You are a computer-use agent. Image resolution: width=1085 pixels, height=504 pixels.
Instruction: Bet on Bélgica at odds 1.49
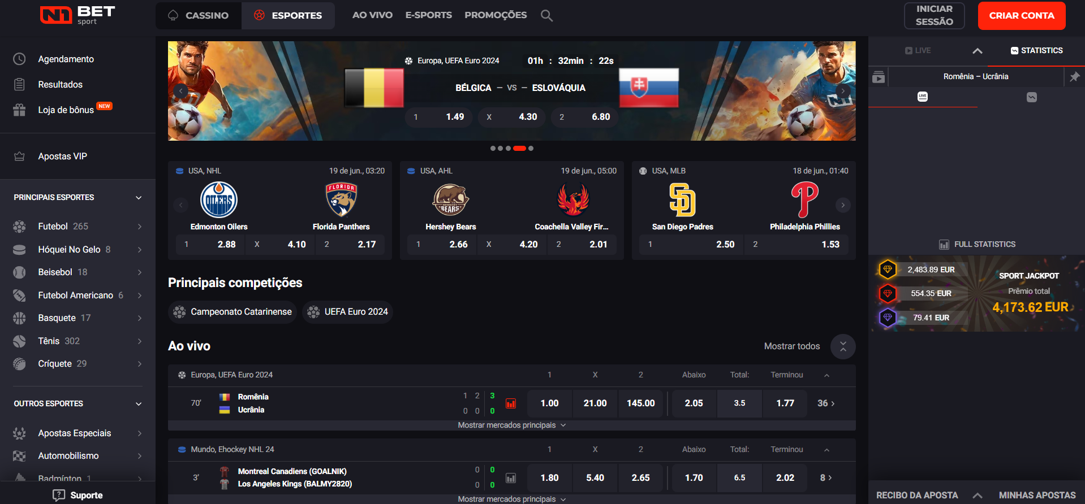tap(438, 117)
